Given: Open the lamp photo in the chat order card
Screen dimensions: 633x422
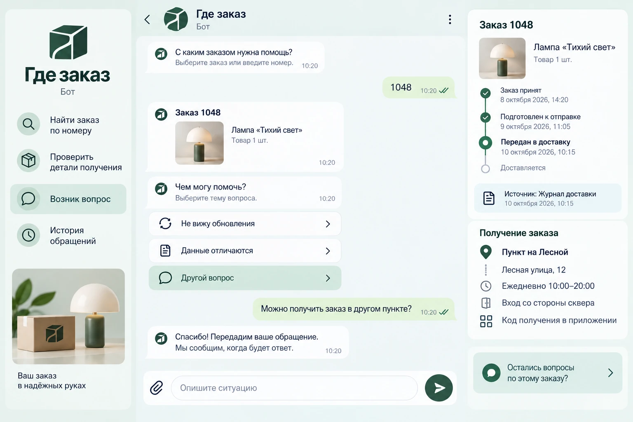Looking at the screenshot, I should coord(199,143).
